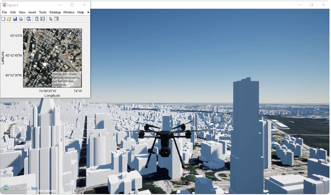
Task: Click the Latitude axis label
Action: (3, 58)
